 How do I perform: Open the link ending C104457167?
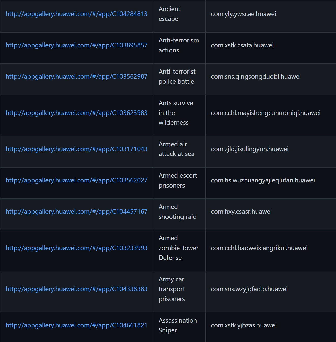pyautogui.click(x=77, y=212)
